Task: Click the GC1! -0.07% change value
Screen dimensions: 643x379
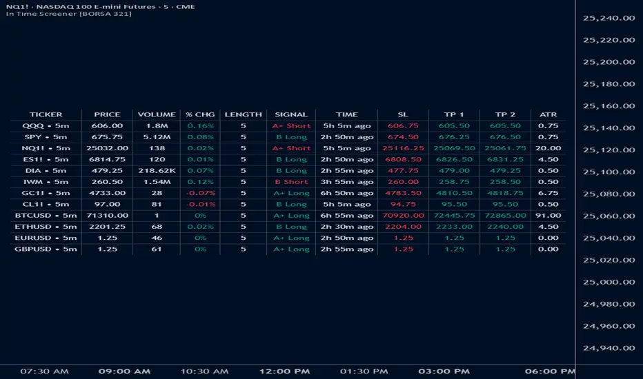Action: click(x=200, y=193)
